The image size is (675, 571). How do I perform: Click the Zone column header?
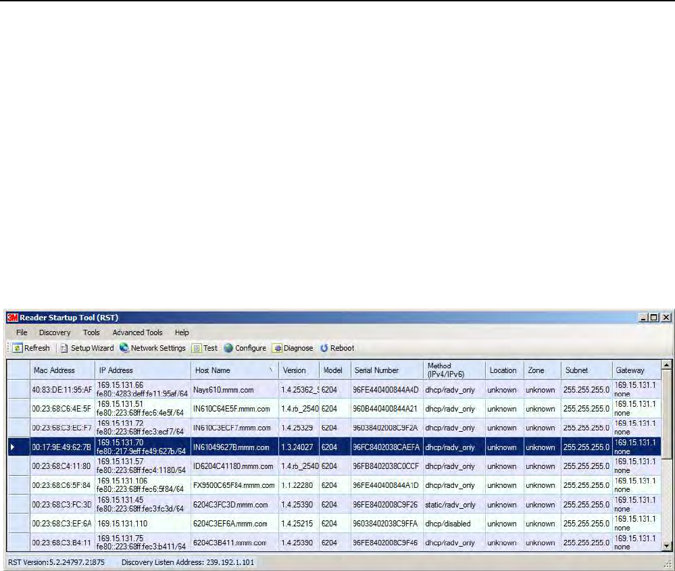[x=543, y=370]
